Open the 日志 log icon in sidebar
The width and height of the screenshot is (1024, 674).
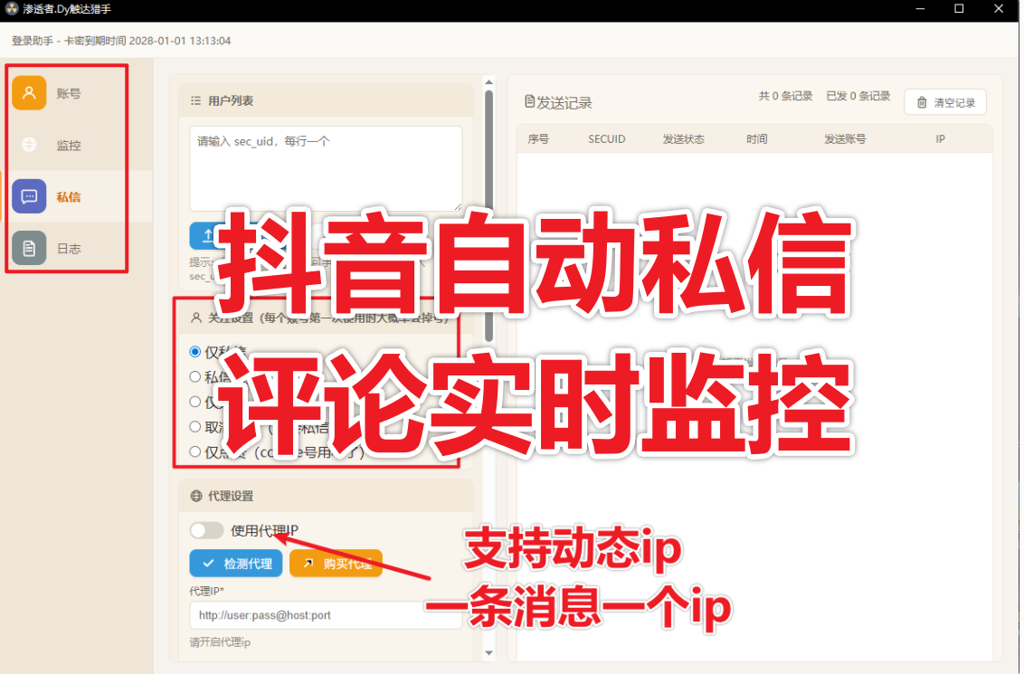(29, 249)
